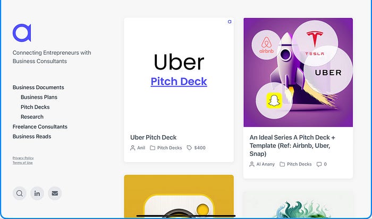Click folder icon on Uber Pitch Deck card

[153, 148]
